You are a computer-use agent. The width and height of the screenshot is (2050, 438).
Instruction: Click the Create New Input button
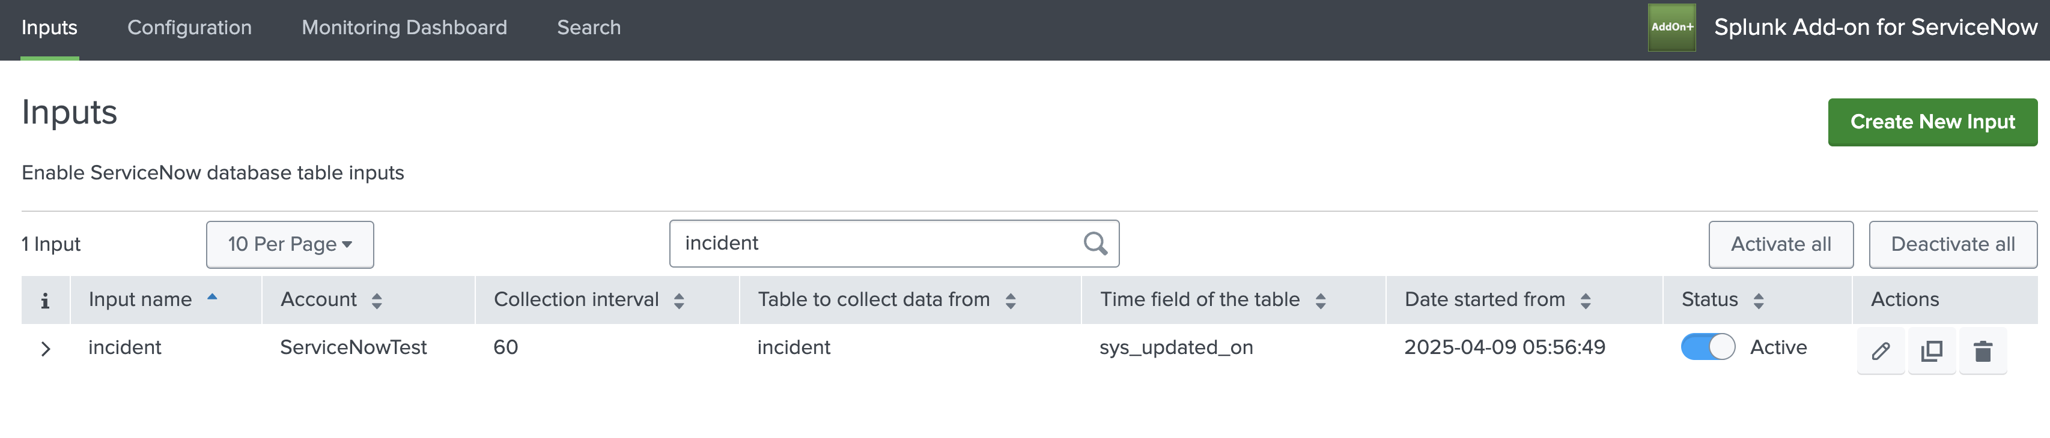coord(1932,122)
